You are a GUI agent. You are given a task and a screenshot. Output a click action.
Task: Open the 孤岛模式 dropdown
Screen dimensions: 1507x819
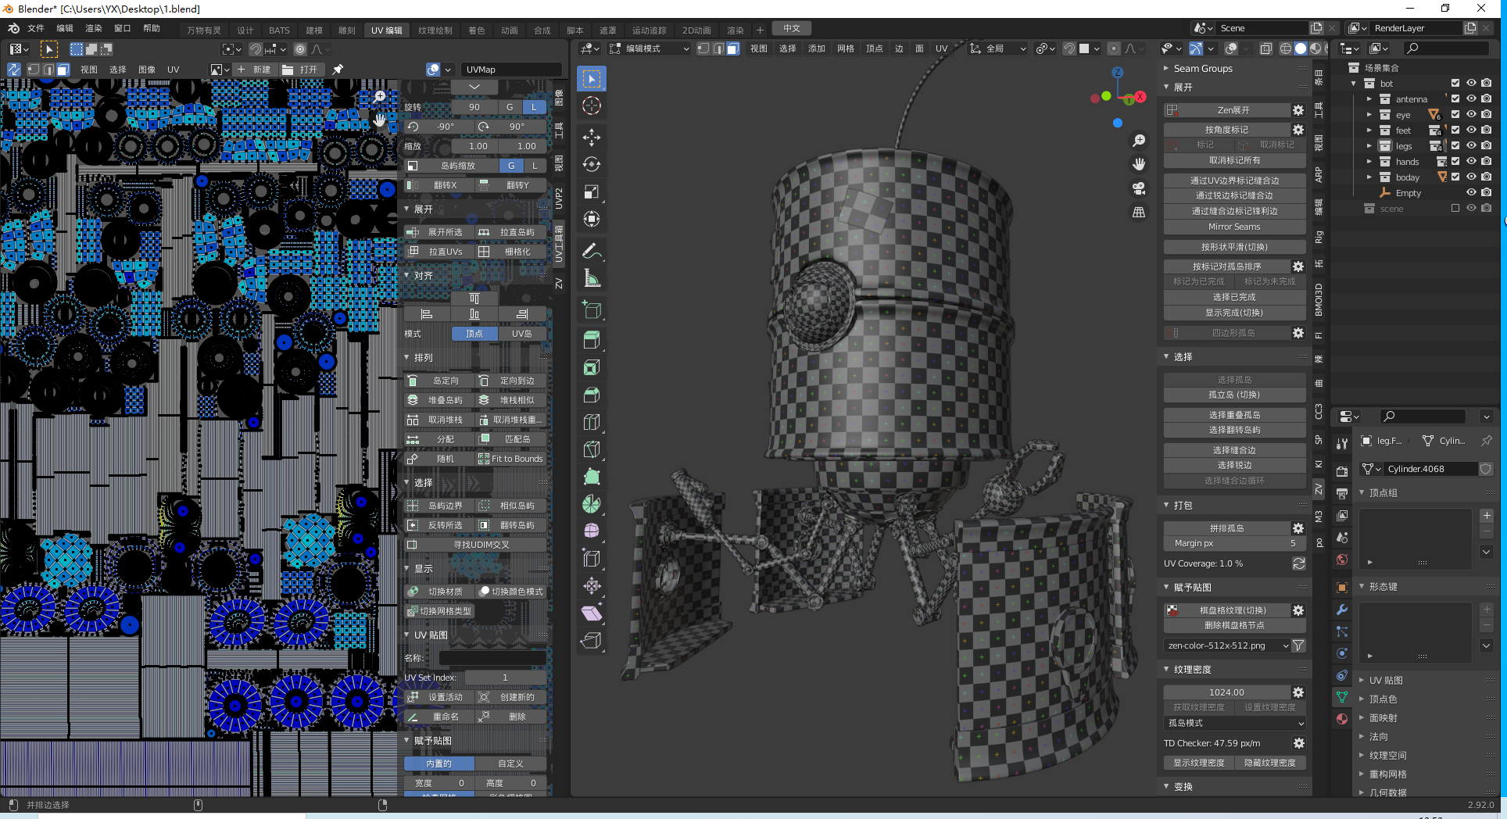click(1235, 723)
